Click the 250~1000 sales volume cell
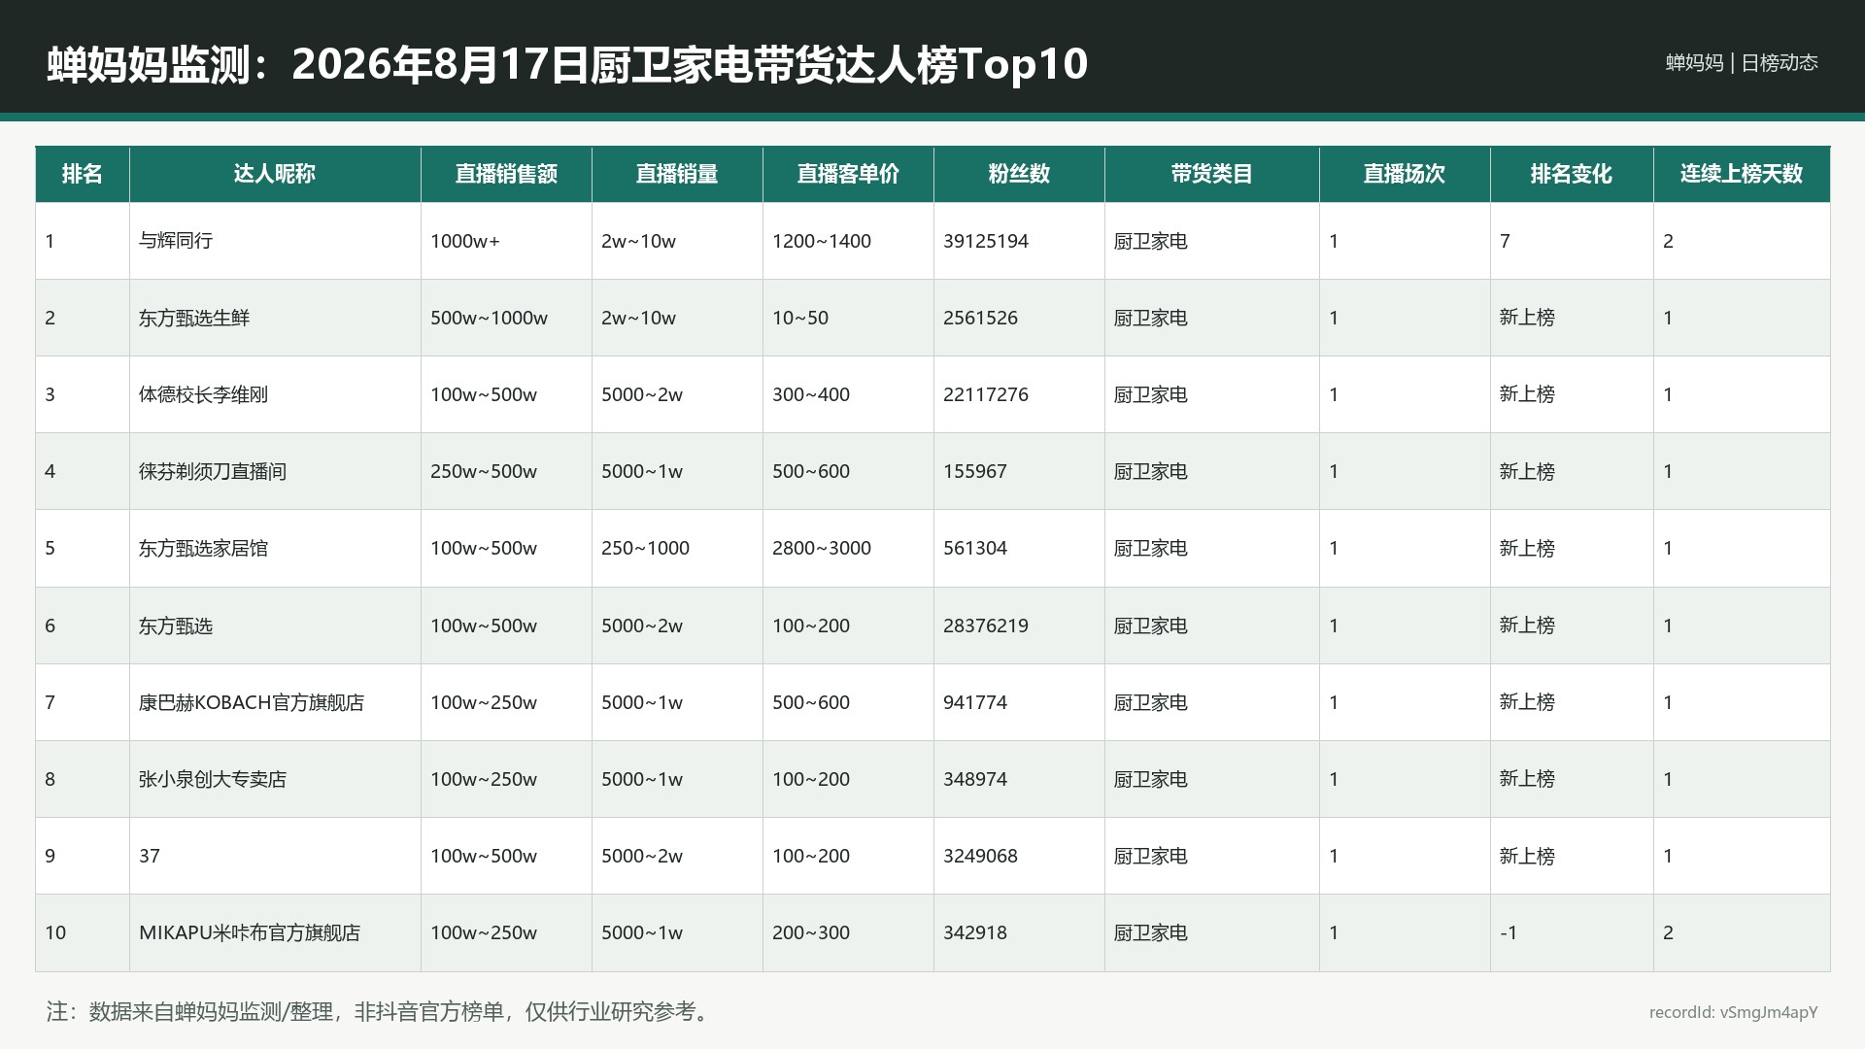 (677, 548)
